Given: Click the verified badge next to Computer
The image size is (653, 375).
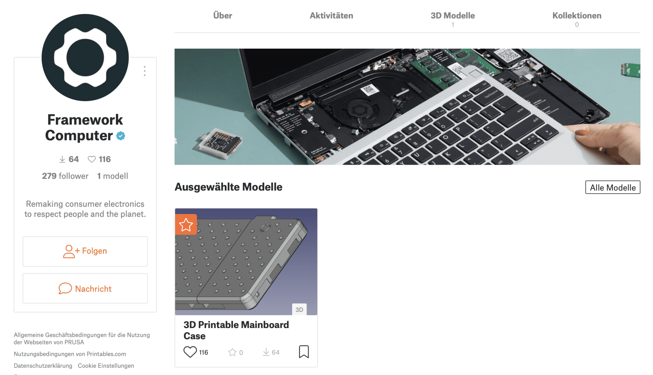Looking at the screenshot, I should (121, 136).
